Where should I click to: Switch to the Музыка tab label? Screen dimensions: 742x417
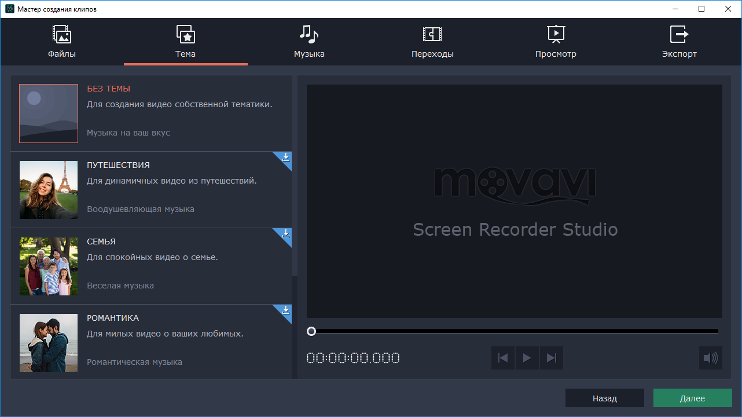click(309, 54)
